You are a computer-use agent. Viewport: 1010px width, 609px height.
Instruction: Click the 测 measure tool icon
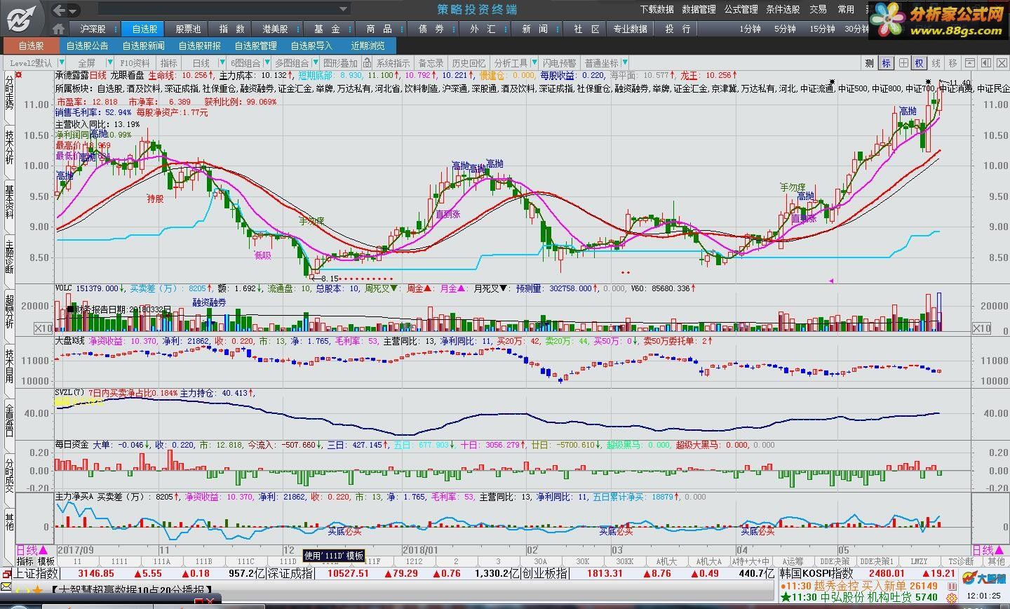(x=870, y=63)
